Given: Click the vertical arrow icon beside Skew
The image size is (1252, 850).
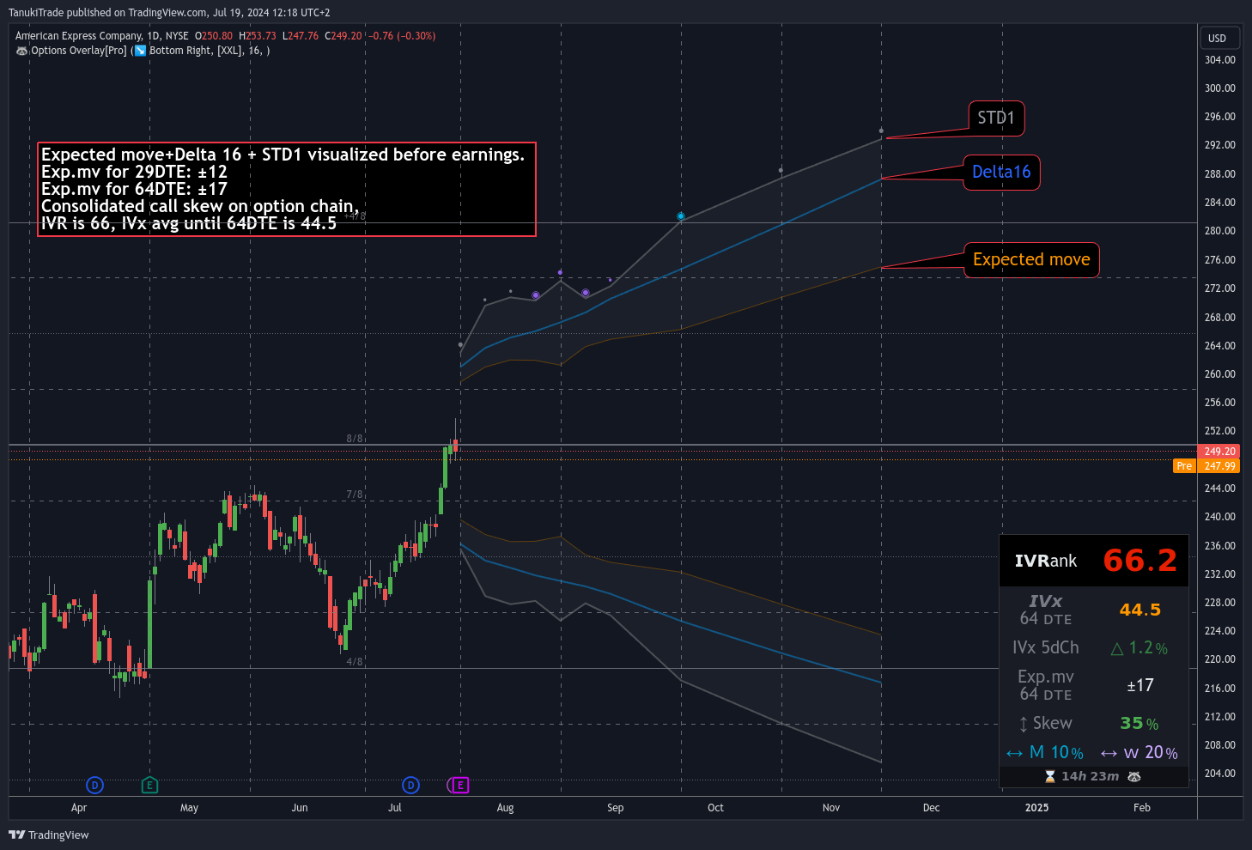Looking at the screenshot, I should pos(1023,724).
